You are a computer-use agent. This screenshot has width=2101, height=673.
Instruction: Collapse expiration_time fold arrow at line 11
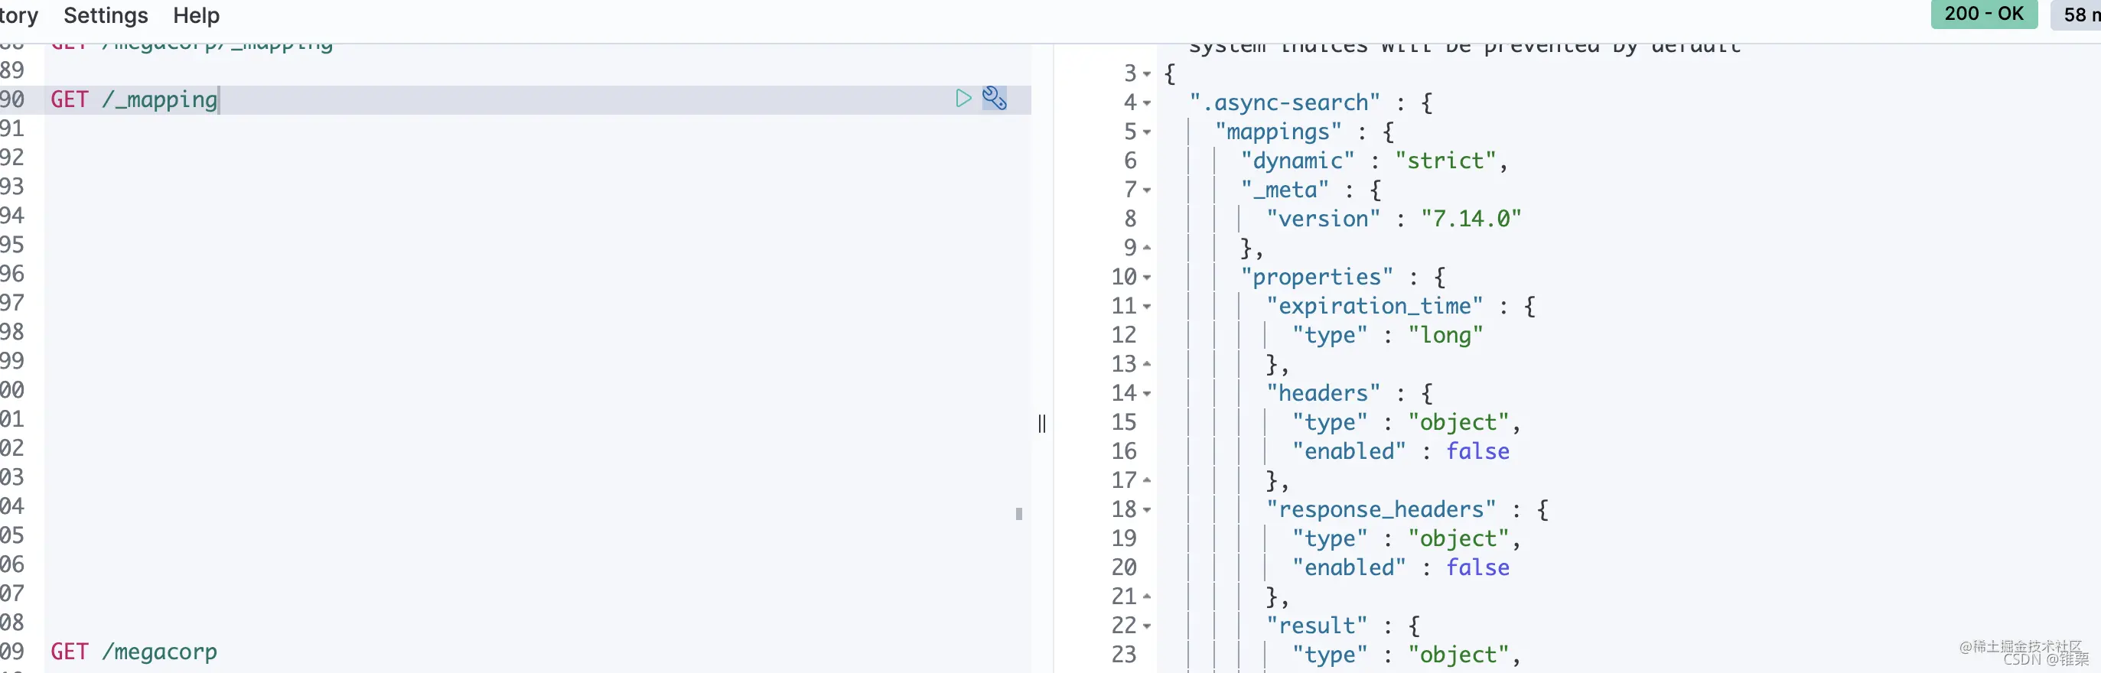coord(1147,307)
